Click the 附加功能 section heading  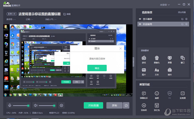[x=145, y=84]
